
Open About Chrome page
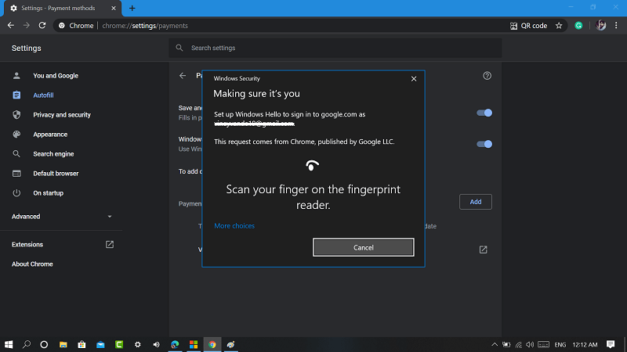tap(32, 264)
